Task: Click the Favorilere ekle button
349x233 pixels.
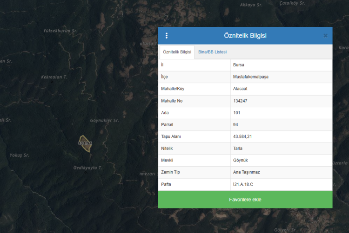Action: coord(245,200)
